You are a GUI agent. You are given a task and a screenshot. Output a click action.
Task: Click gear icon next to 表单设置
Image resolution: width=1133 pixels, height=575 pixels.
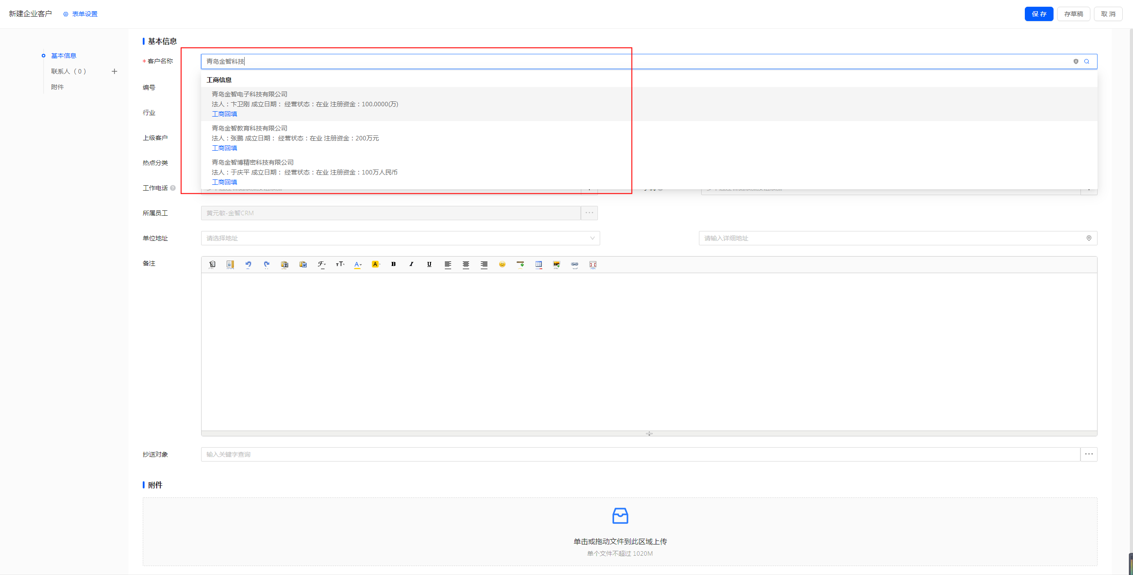click(x=66, y=14)
